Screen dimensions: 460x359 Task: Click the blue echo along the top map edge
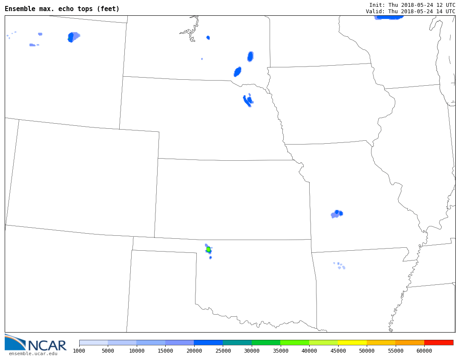389,17
